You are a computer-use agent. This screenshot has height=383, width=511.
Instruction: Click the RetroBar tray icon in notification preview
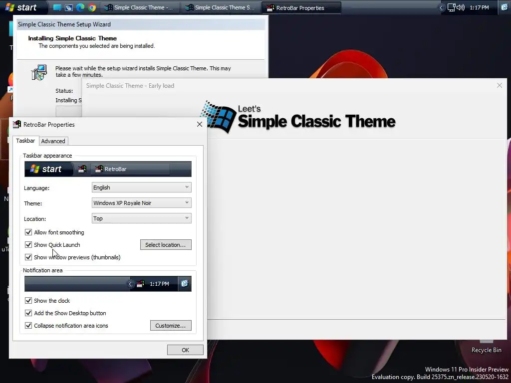pyautogui.click(x=140, y=284)
